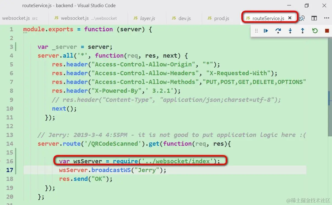Switch to the prod.js tab

[222, 18]
